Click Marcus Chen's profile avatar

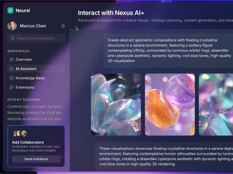12,26
